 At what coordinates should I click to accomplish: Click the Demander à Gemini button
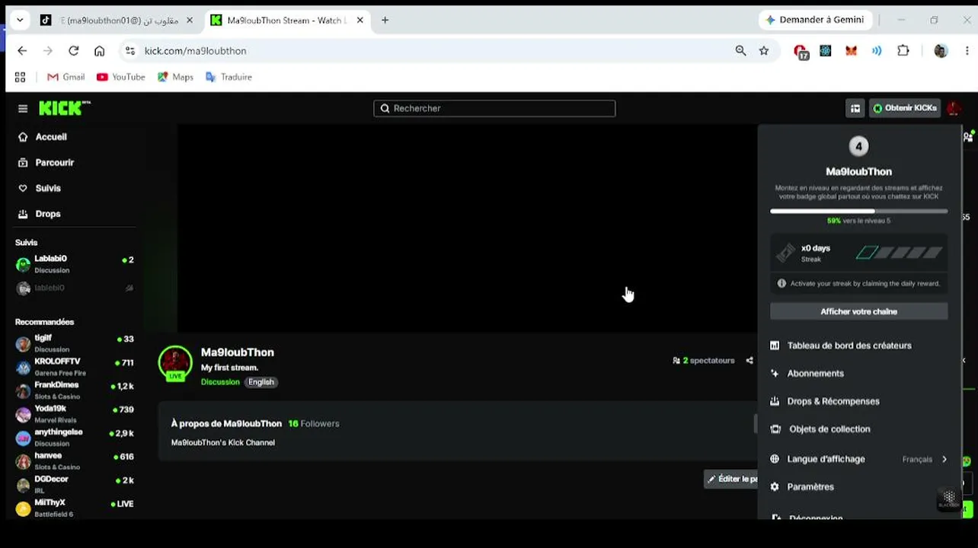coord(815,20)
